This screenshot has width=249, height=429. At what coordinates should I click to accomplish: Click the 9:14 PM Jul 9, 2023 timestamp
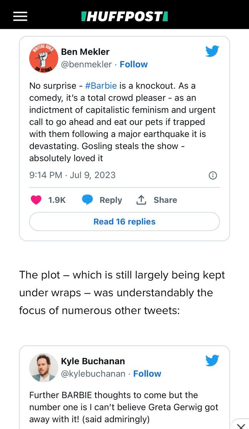(72, 175)
